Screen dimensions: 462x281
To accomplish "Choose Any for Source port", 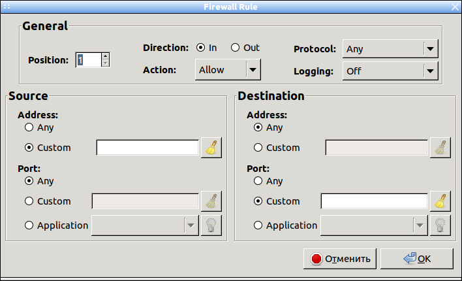I will 29,180.
